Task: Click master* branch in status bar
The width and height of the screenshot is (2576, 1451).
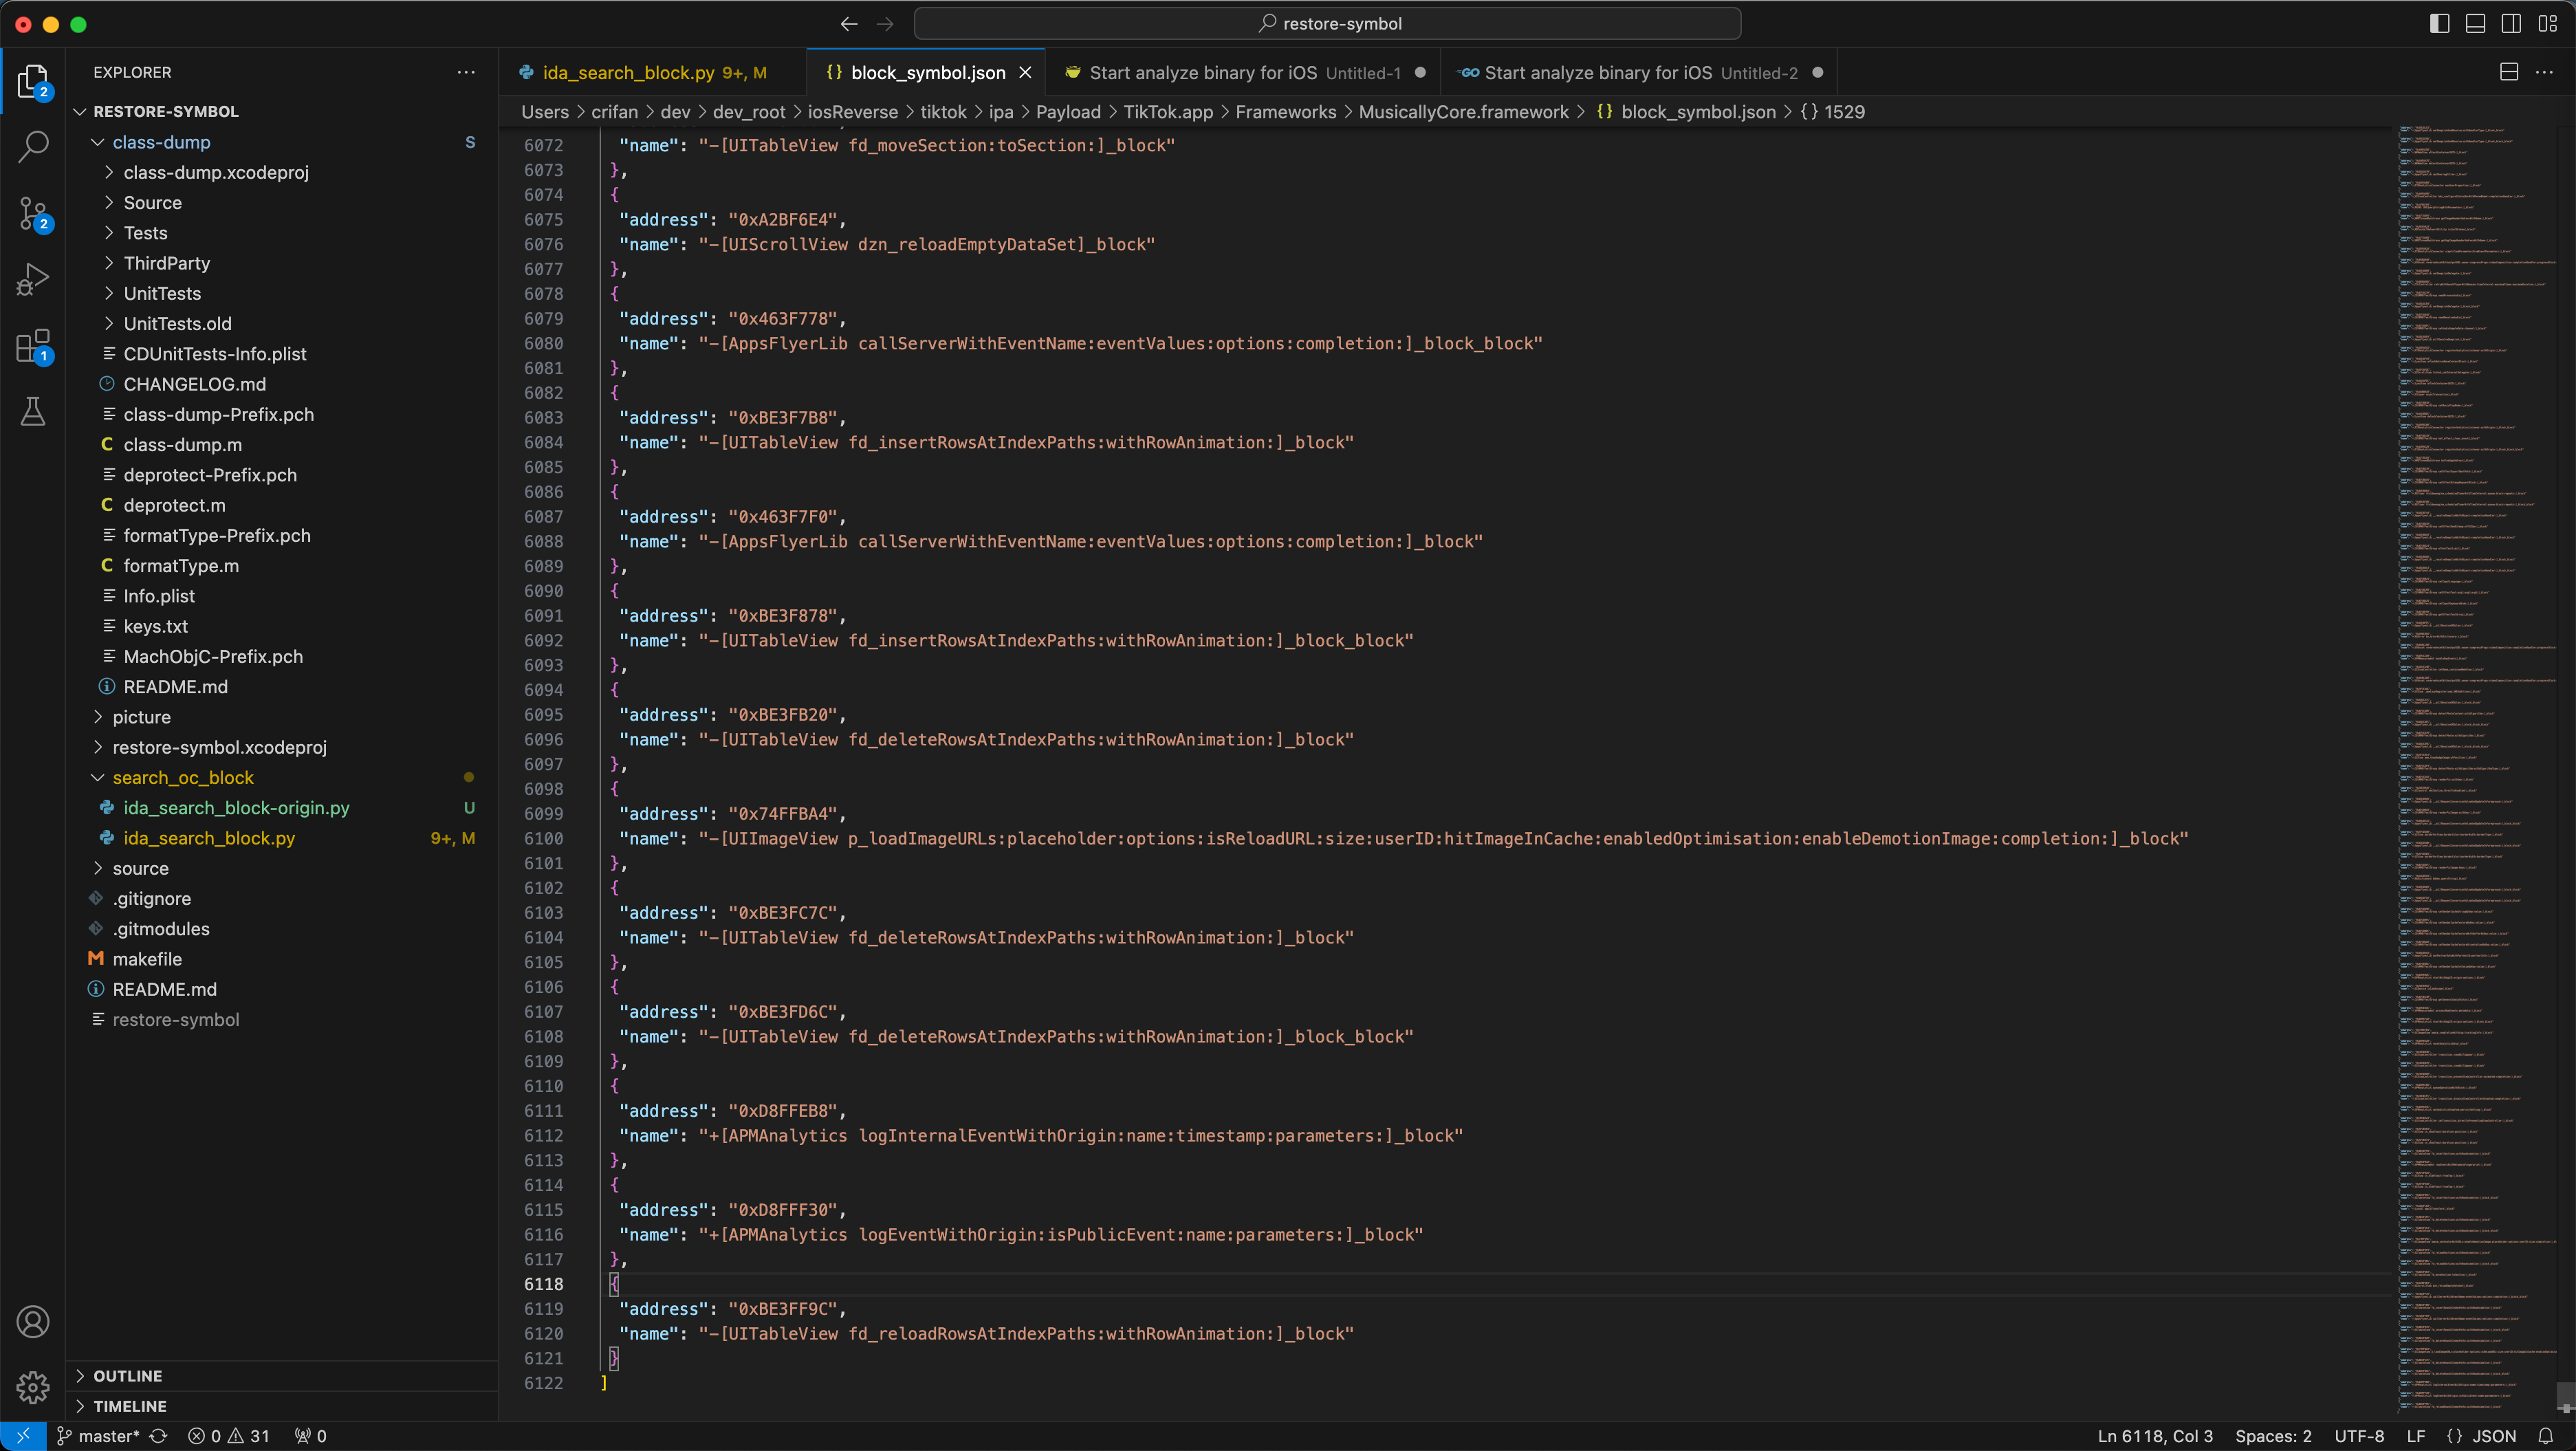Action: pos(98,1436)
